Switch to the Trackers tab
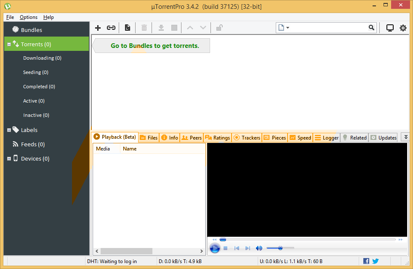Image resolution: width=413 pixels, height=269 pixels. coord(247,137)
